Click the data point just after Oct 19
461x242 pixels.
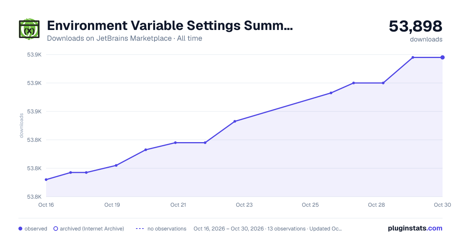(116, 166)
